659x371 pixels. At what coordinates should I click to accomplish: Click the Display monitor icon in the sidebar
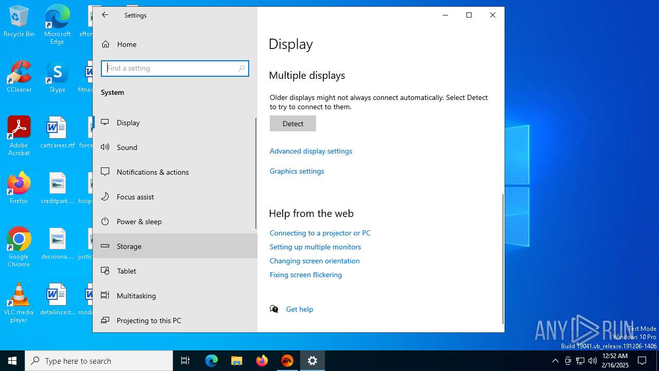[105, 123]
